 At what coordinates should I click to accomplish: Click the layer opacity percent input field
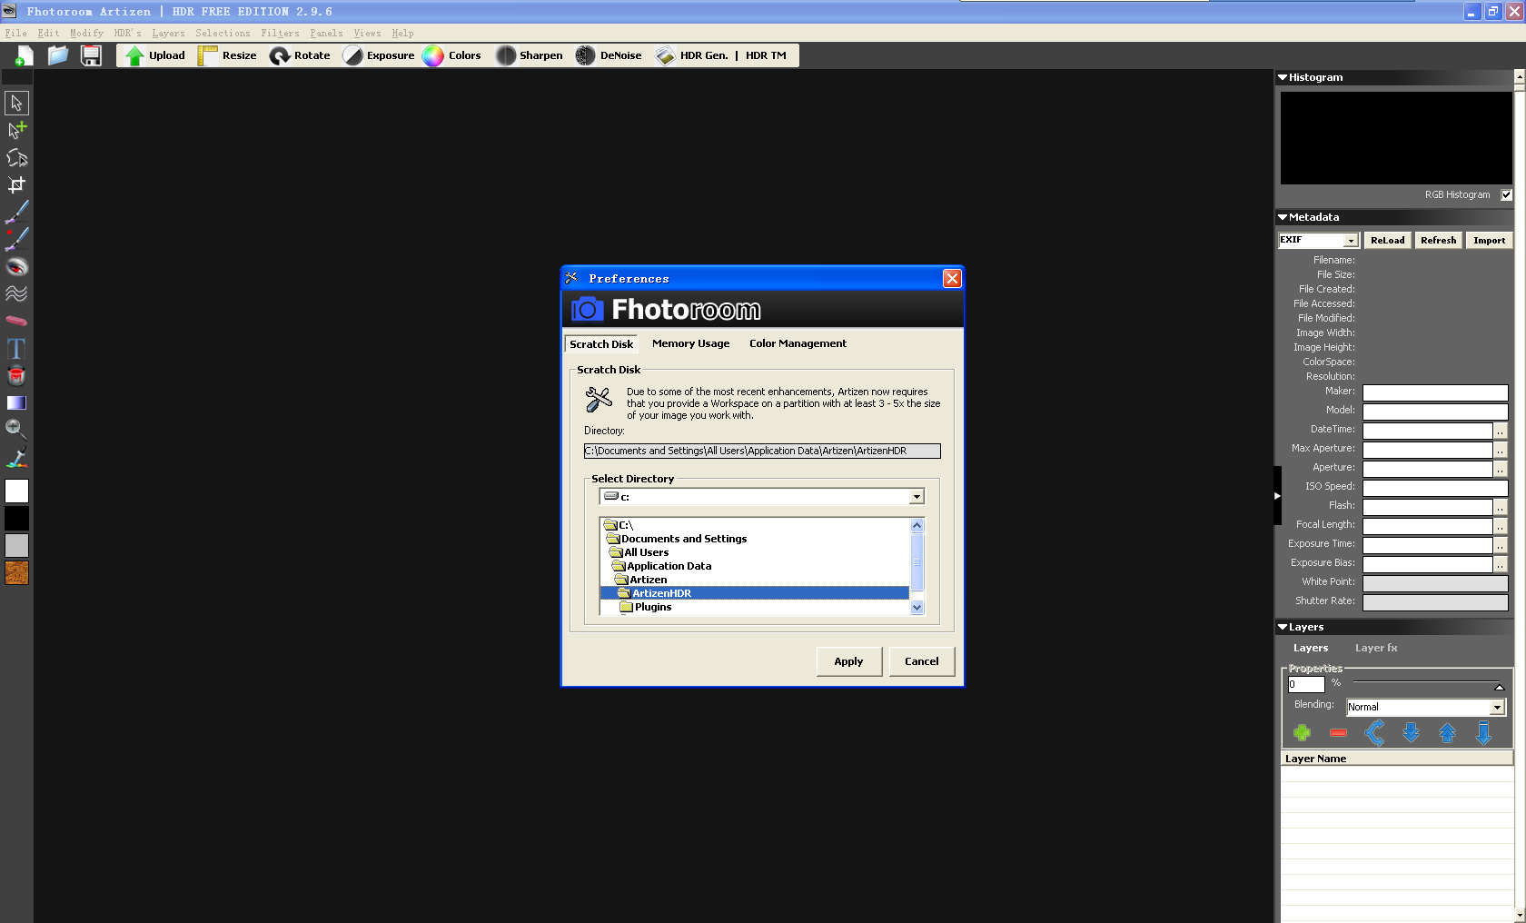point(1306,685)
